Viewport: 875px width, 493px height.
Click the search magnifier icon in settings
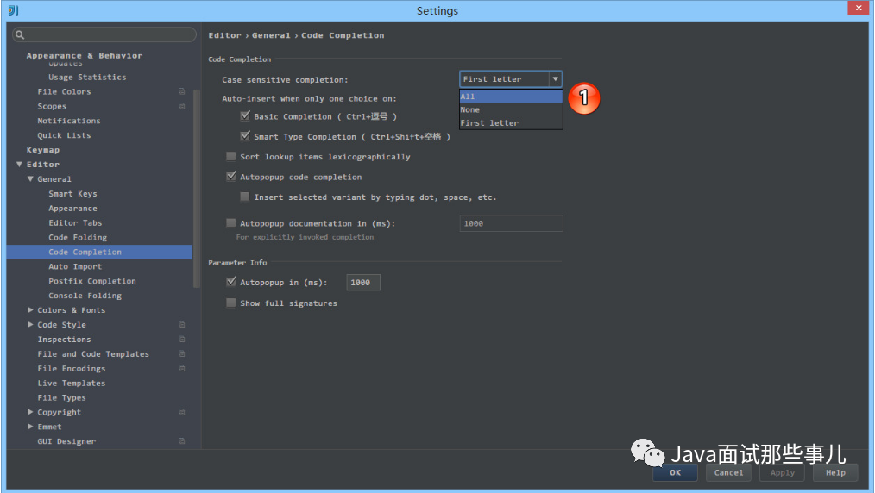pyautogui.click(x=20, y=34)
